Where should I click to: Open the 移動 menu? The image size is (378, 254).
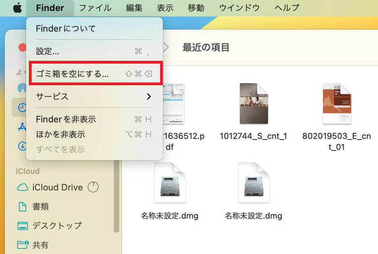click(x=196, y=8)
